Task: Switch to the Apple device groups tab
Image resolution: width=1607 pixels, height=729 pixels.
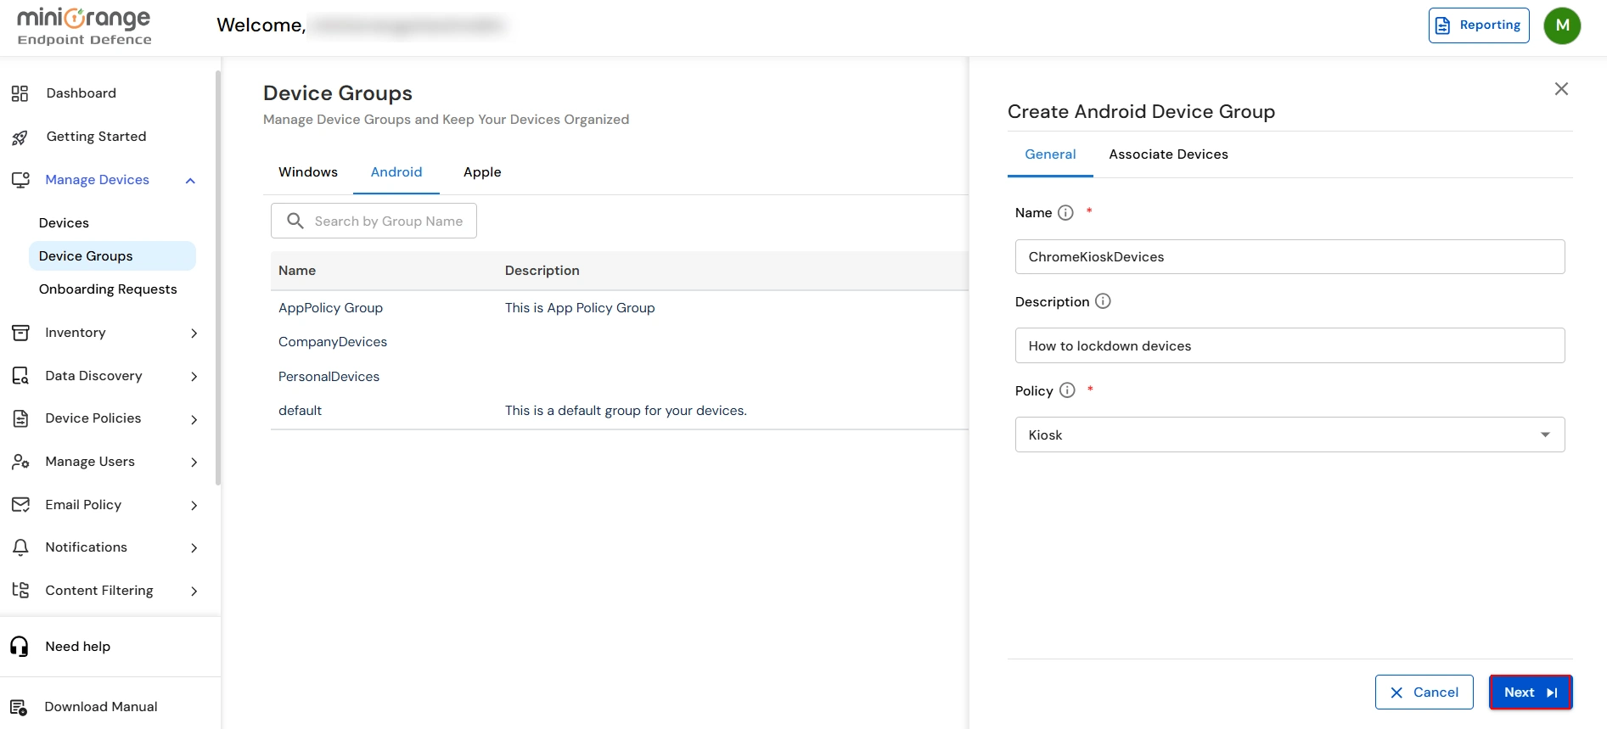Action: pyautogui.click(x=482, y=172)
